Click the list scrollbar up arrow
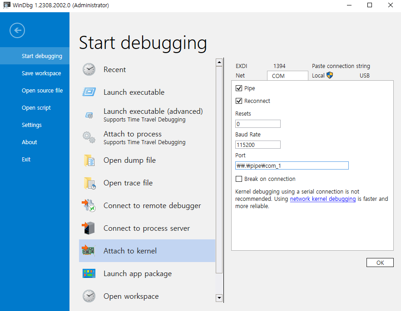 tap(219, 62)
